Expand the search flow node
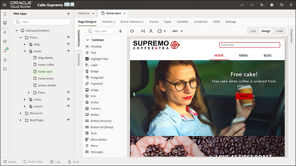296x166 pixels. click(25, 107)
